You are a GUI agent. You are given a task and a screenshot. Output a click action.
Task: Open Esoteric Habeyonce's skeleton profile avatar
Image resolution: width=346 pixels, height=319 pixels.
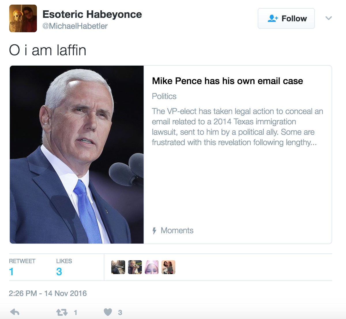pyautogui.click(x=23, y=18)
